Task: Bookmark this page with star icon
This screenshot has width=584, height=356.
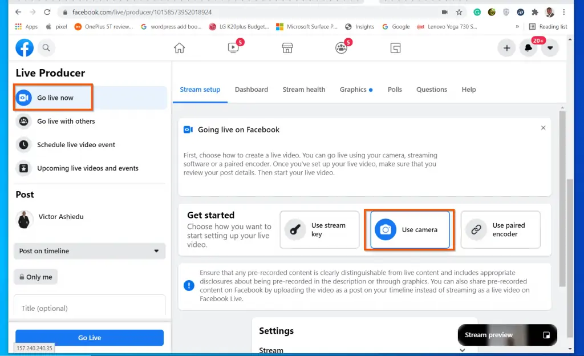Action: [x=459, y=13]
